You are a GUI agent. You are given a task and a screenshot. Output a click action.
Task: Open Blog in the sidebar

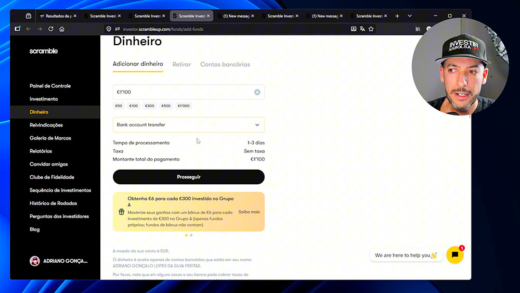[x=34, y=230]
